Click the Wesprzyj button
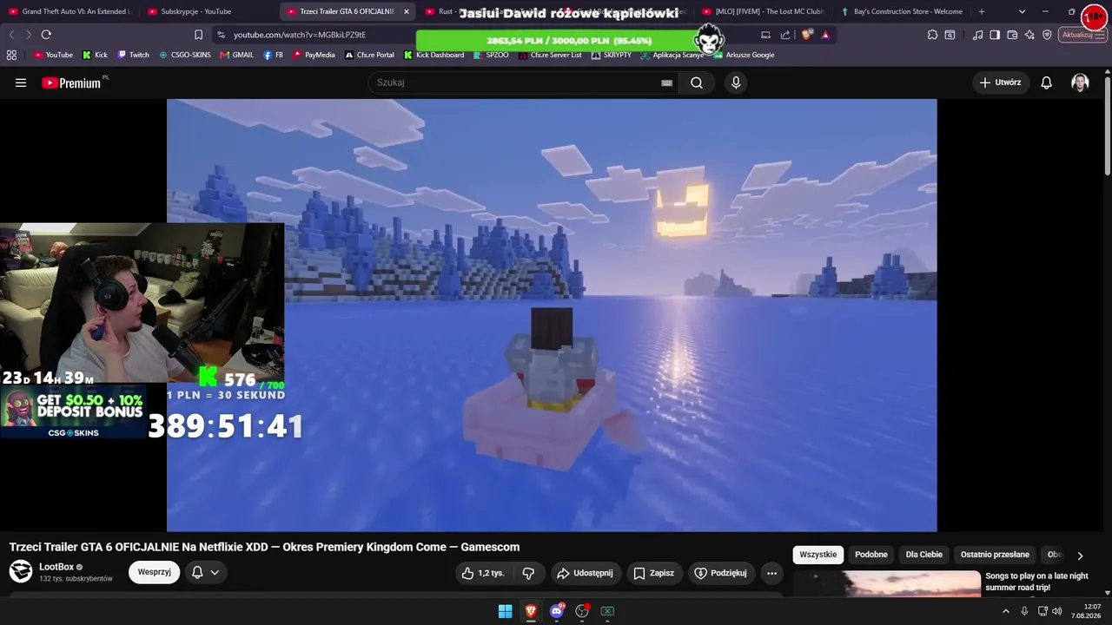1112x625 pixels. point(155,572)
